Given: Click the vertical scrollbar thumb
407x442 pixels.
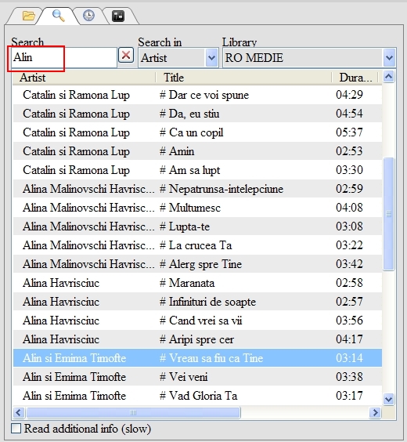Looking at the screenshot, I should [x=389, y=214].
